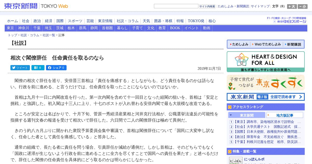This screenshot has width=312, height=164.
Task: Click the 社説・コラム breadcrumb link
Action: (x=30, y=35)
